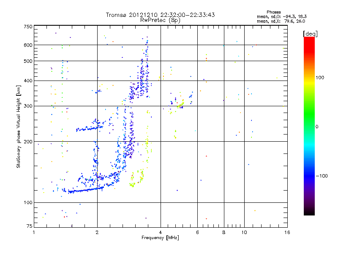Click the '400' y-axis tick label

pos(28,81)
